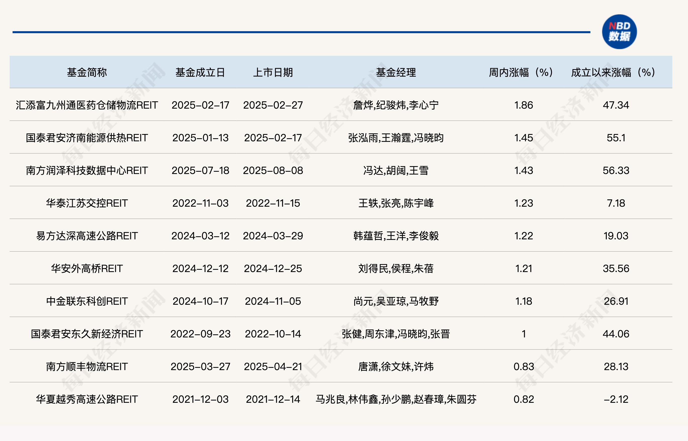
Task: Click 南方顺丰物流REIT fund name
Action: click(x=87, y=366)
